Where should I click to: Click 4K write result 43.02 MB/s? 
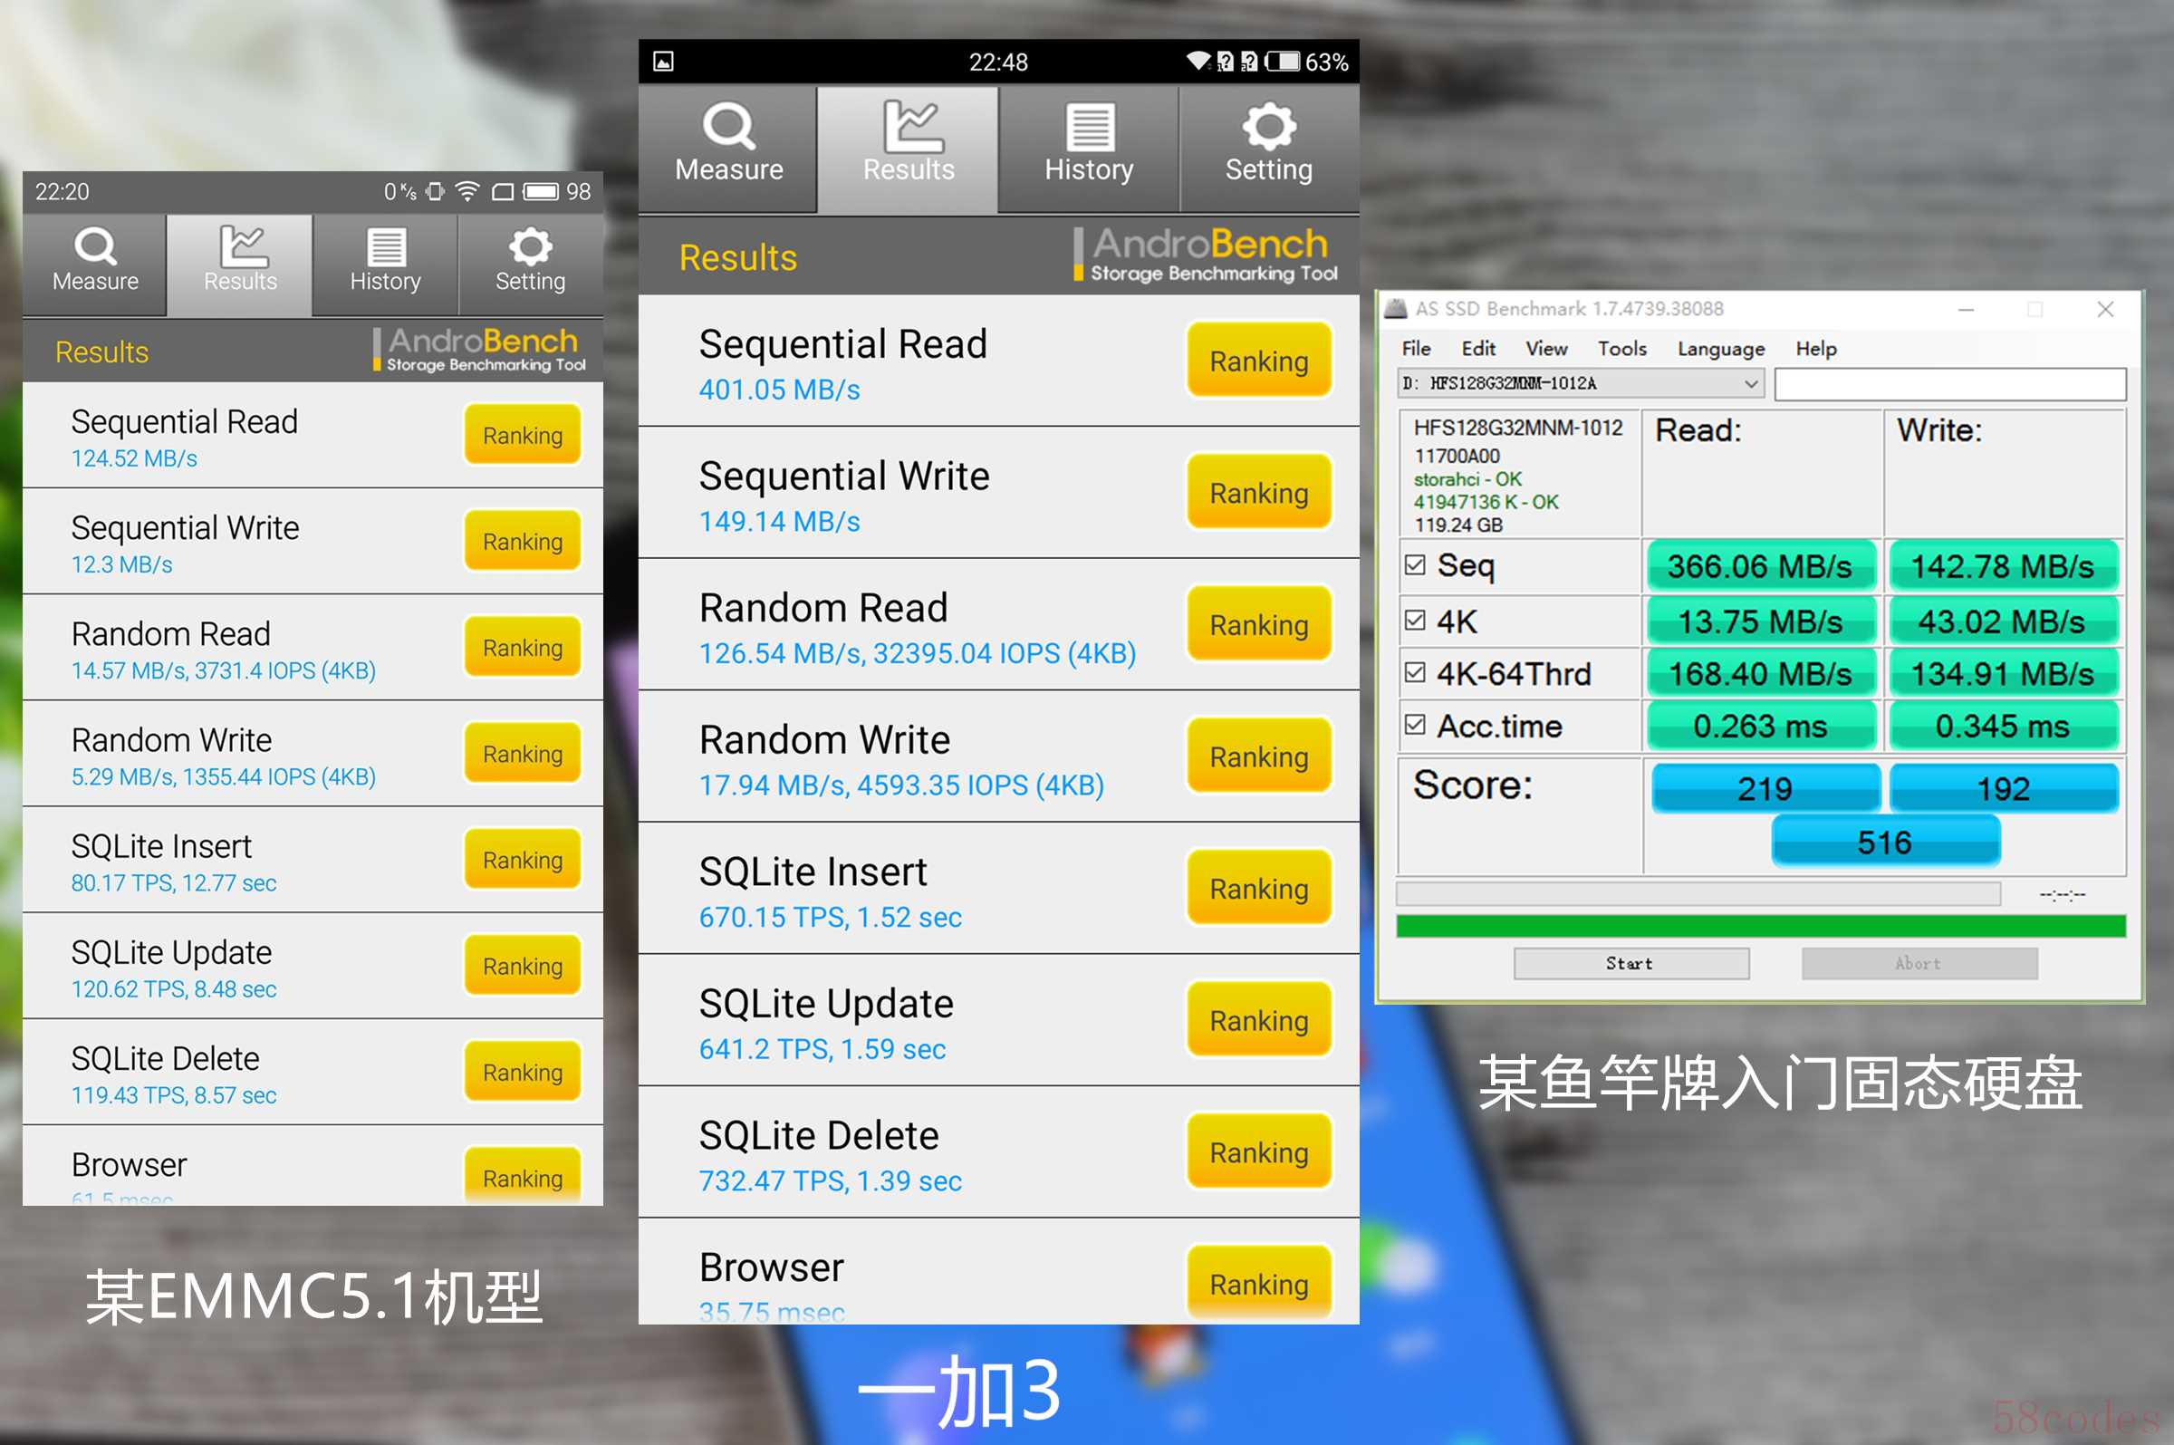tap(2003, 621)
